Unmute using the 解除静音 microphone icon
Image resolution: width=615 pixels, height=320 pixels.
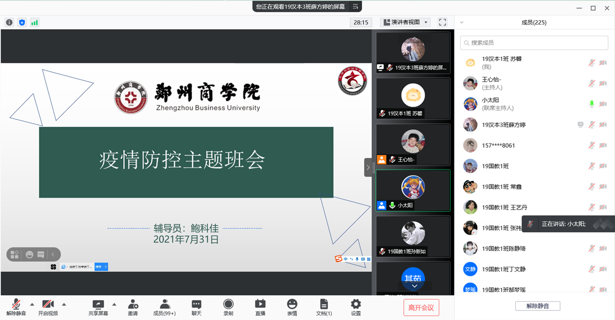pyautogui.click(x=16, y=307)
